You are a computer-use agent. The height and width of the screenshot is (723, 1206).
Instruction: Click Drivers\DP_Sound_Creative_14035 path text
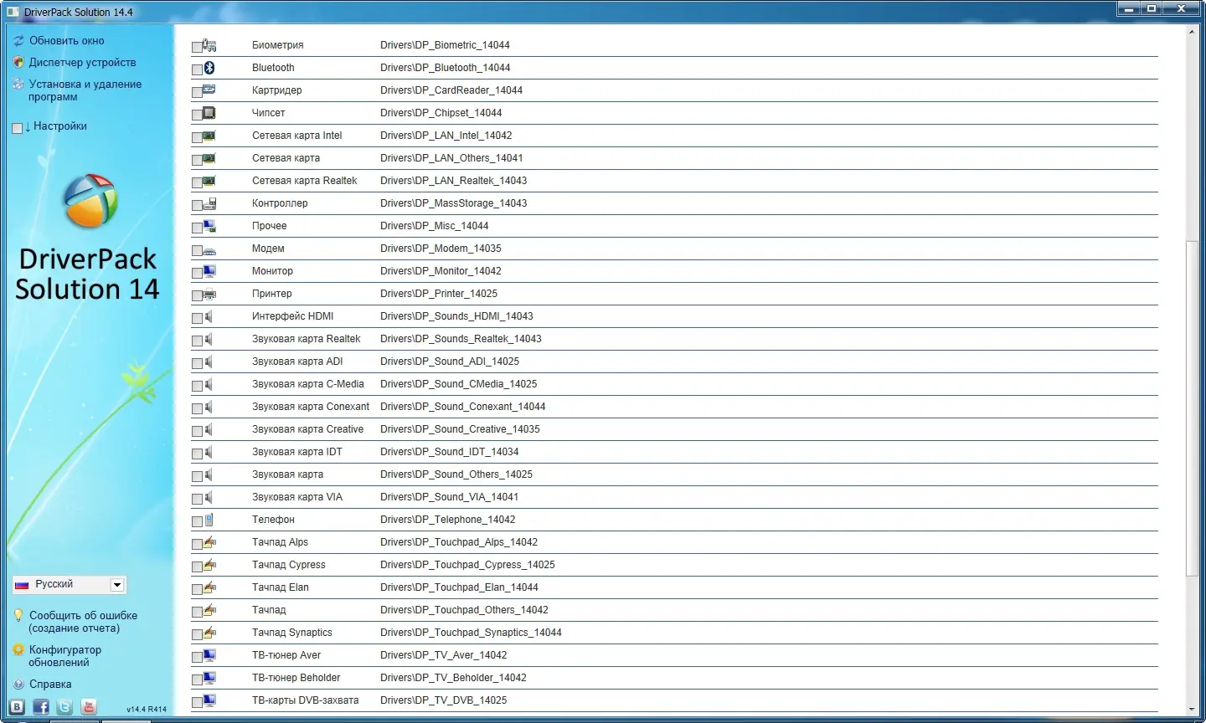click(x=460, y=429)
